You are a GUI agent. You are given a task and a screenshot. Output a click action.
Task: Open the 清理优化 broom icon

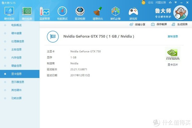point(98,11)
